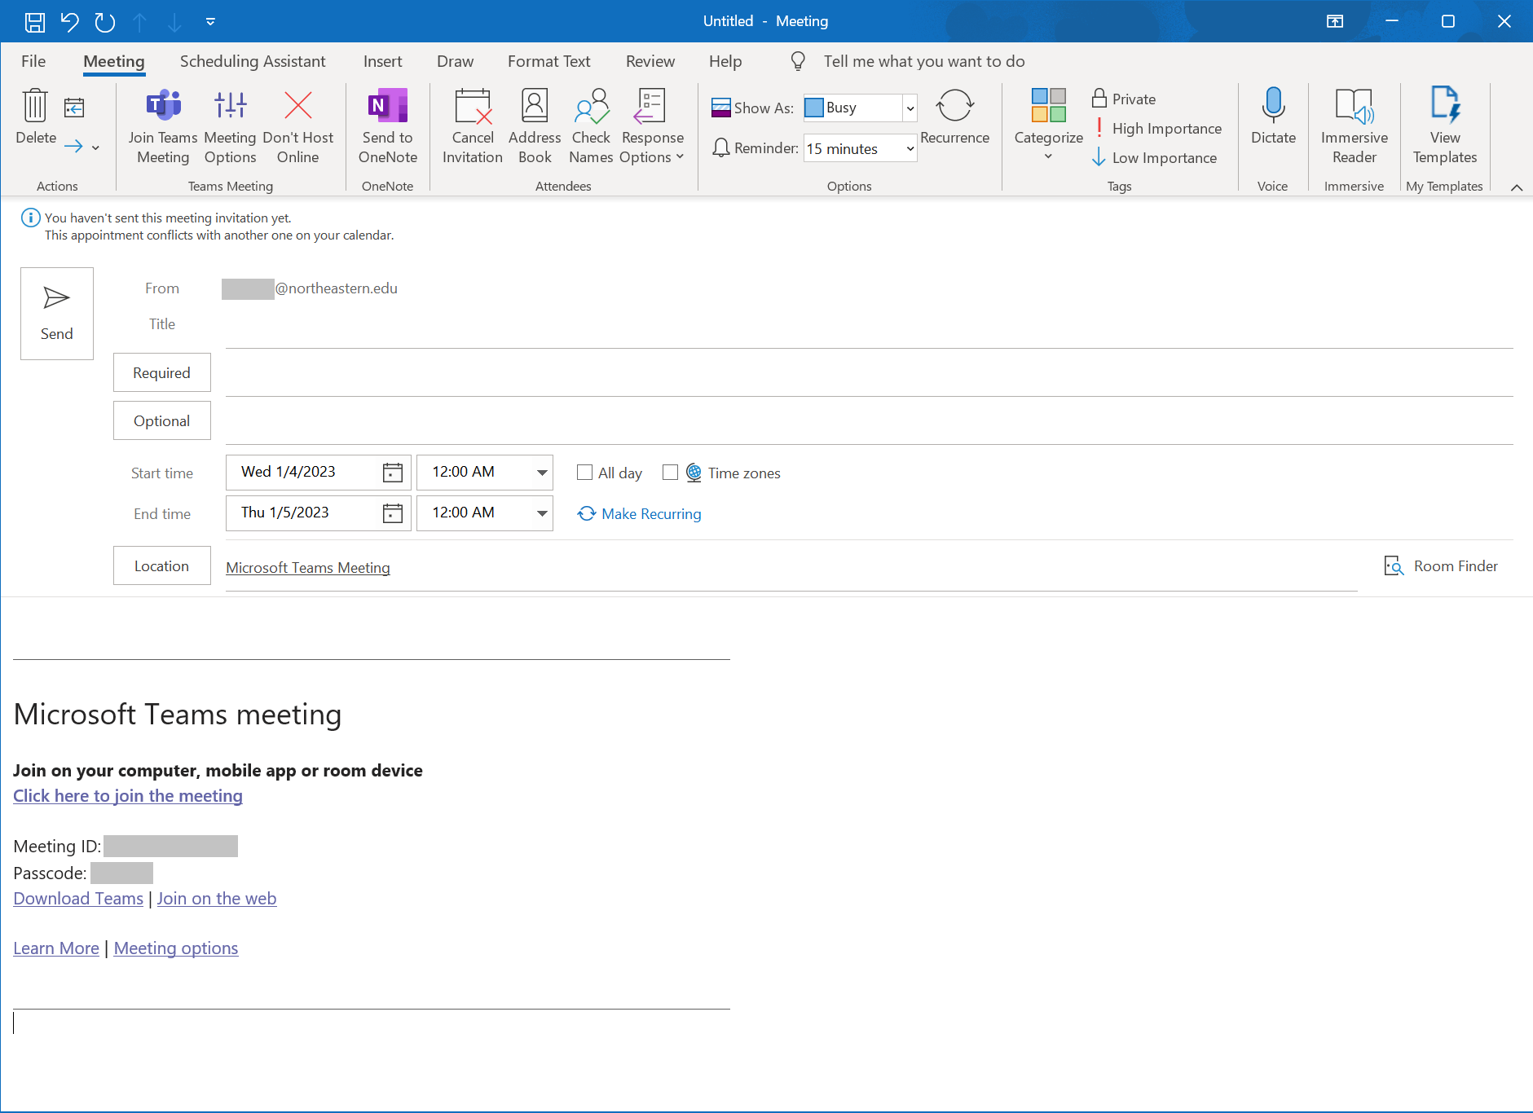The image size is (1533, 1113).
Task: Mark the meeting as Private
Action: (x=1126, y=99)
